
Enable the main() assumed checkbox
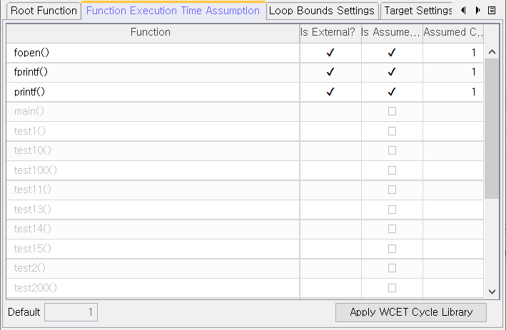[x=392, y=111]
